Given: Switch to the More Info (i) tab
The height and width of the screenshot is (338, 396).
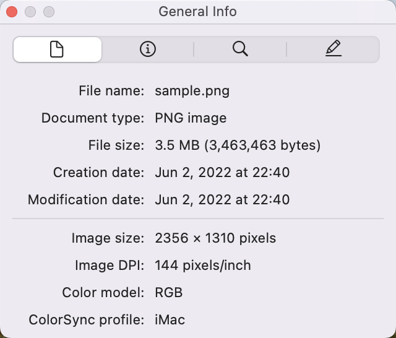Looking at the screenshot, I should pyautogui.click(x=148, y=49).
